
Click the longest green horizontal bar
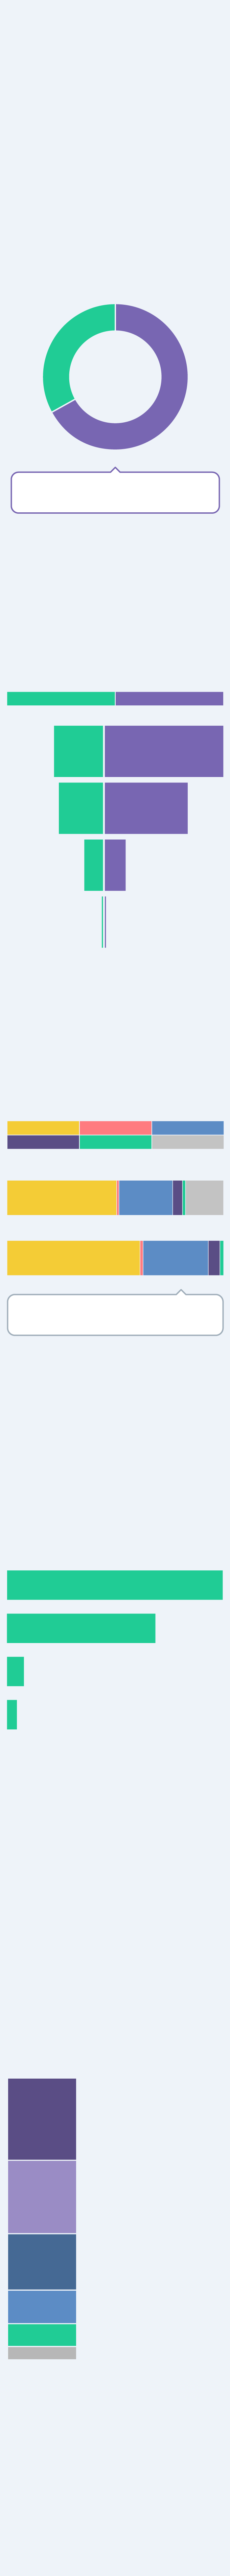[x=115, y=1584]
